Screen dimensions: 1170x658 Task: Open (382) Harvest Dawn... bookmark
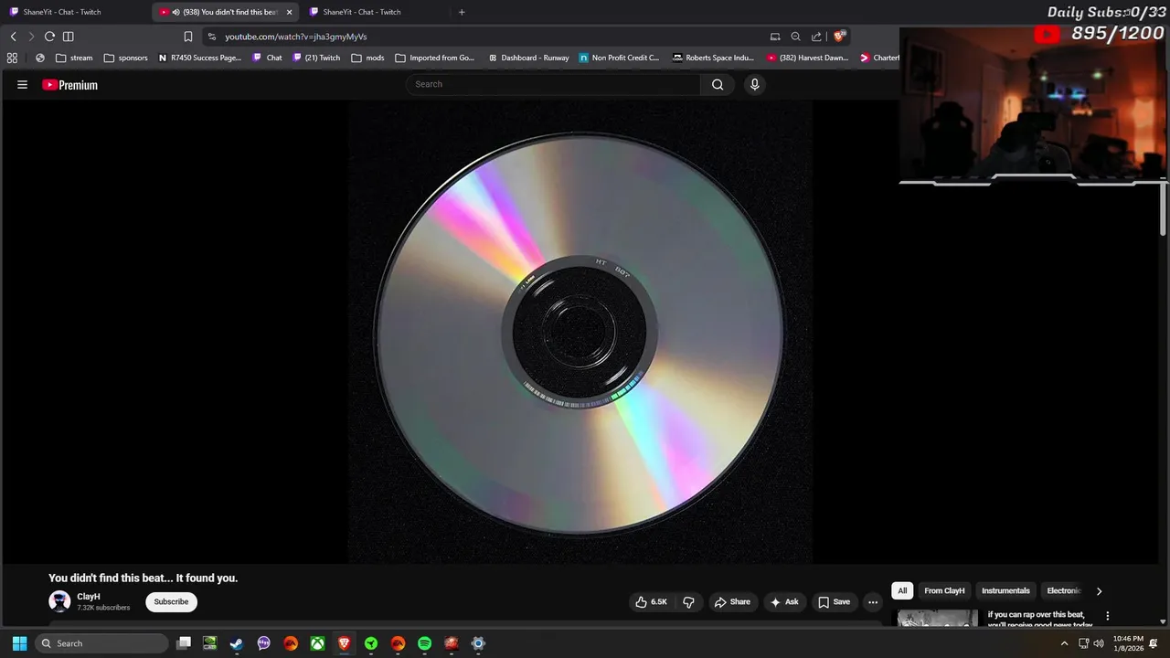808,58
